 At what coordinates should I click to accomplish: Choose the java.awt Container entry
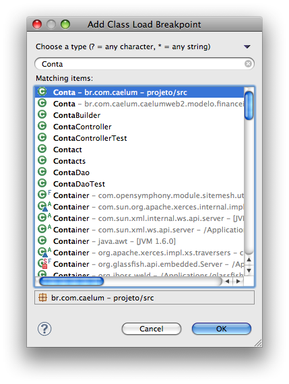(x=139, y=241)
